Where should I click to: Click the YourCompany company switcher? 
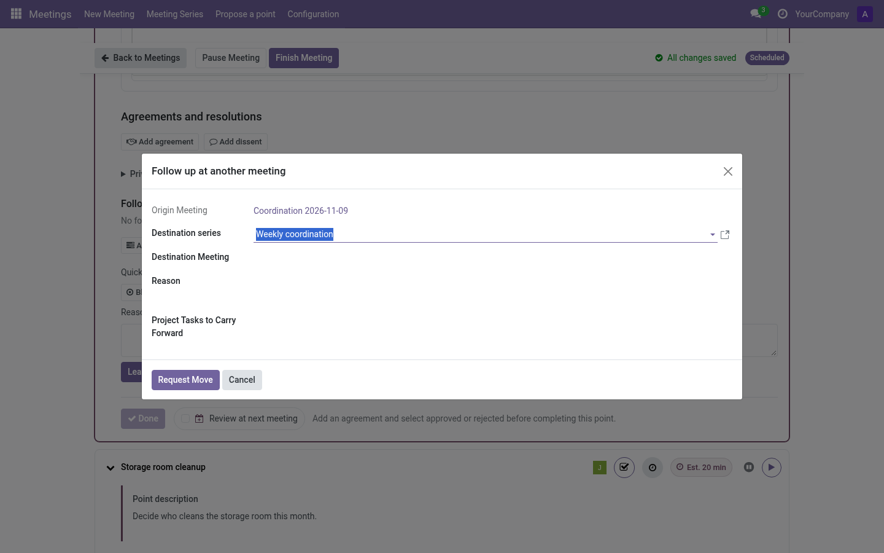click(822, 14)
